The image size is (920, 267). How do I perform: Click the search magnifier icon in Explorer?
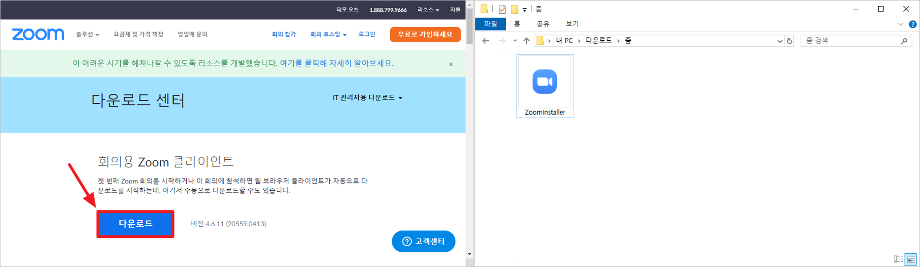[904, 41]
